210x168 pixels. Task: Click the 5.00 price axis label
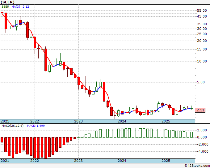201,82
